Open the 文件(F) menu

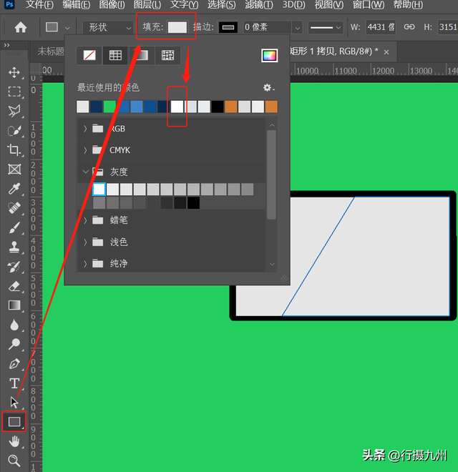[x=39, y=4]
